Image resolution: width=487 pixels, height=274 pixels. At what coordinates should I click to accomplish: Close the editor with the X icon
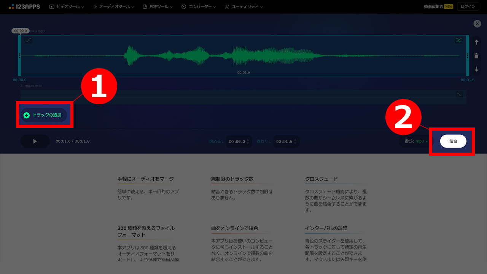[477, 24]
